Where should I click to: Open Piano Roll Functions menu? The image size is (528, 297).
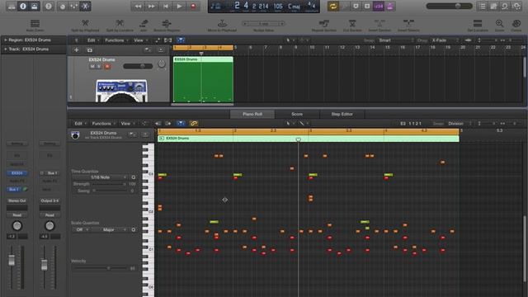tap(103, 124)
